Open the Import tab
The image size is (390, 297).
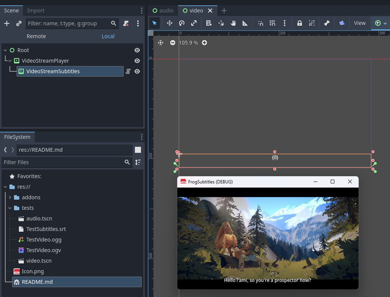pyautogui.click(x=36, y=11)
